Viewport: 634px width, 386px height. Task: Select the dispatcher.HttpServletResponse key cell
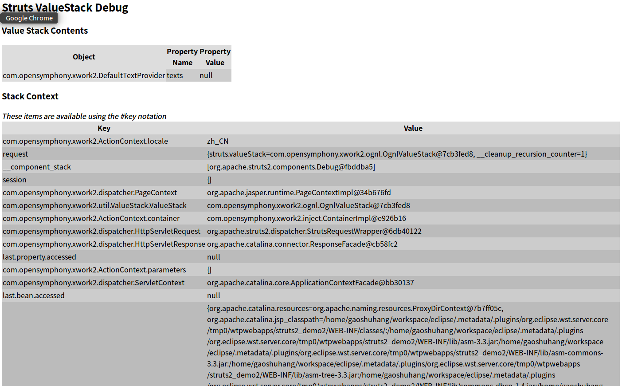(x=104, y=244)
